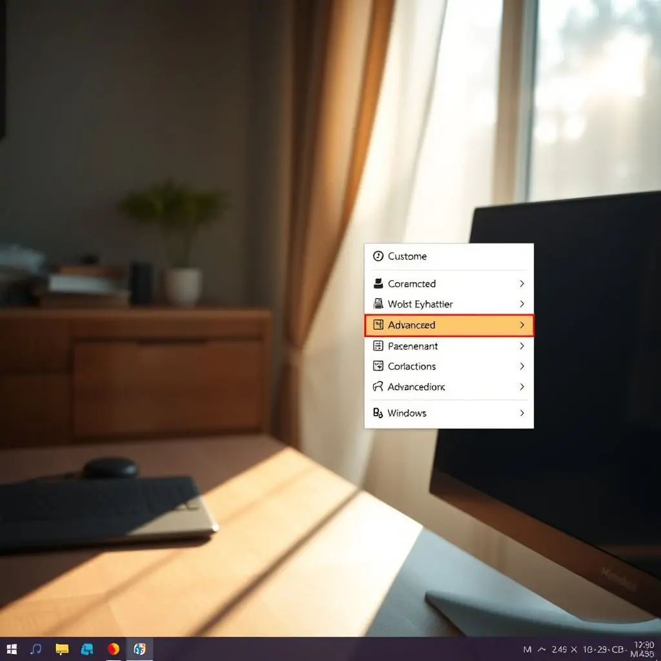Expand the Pacenenant submenu arrow

(x=522, y=346)
